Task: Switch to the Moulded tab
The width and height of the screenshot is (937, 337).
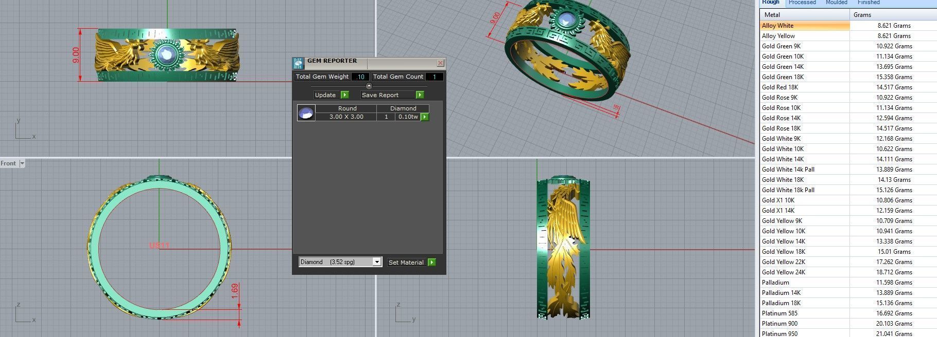Action: [x=837, y=3]
